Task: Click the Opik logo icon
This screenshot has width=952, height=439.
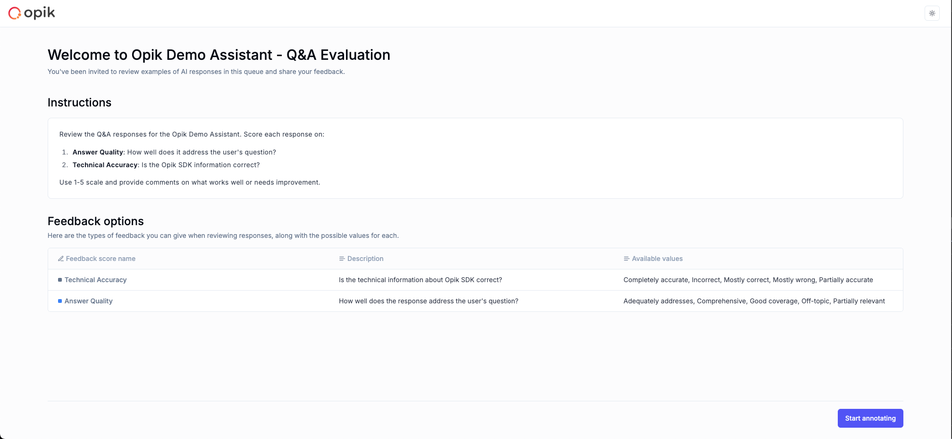Action: tap(15, 13)
